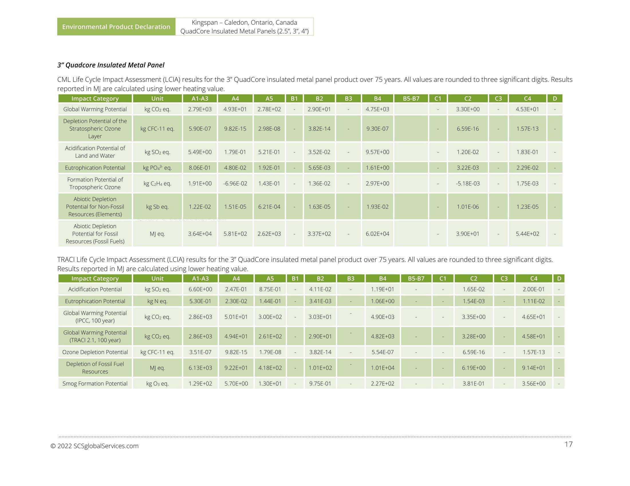This screenshot has width=630, height=486.
Task: Click value 4.82E+03 in the TRACI 2.1 row
Action: click(x=383, y=336)
